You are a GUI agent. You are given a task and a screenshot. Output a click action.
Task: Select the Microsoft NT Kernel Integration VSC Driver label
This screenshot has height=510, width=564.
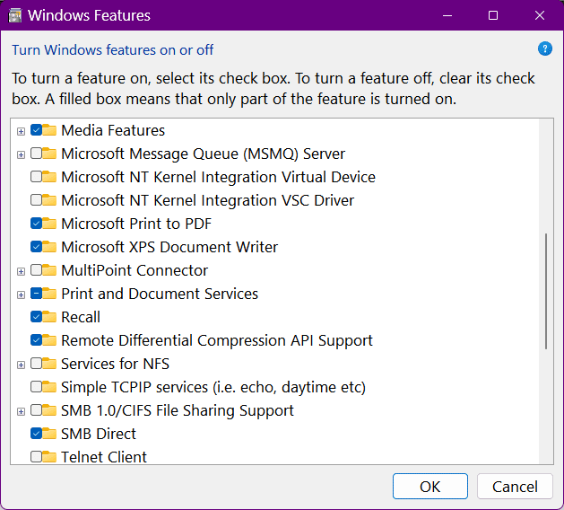pos(207,200)
